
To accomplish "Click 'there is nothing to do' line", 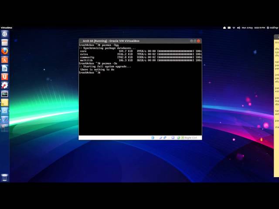I will click(x=97, y=70).
